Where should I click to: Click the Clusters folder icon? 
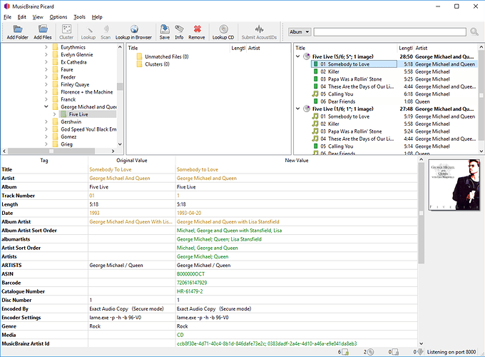pos(140,64)
